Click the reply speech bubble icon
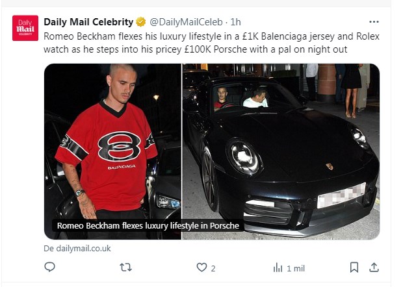This screenshot has width=403, height=287. 49,267
